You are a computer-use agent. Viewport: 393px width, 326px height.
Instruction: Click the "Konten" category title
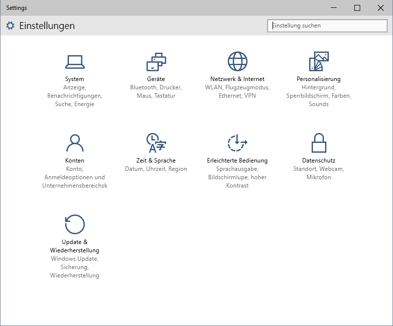pyautogui.click(x=74, y=161)
